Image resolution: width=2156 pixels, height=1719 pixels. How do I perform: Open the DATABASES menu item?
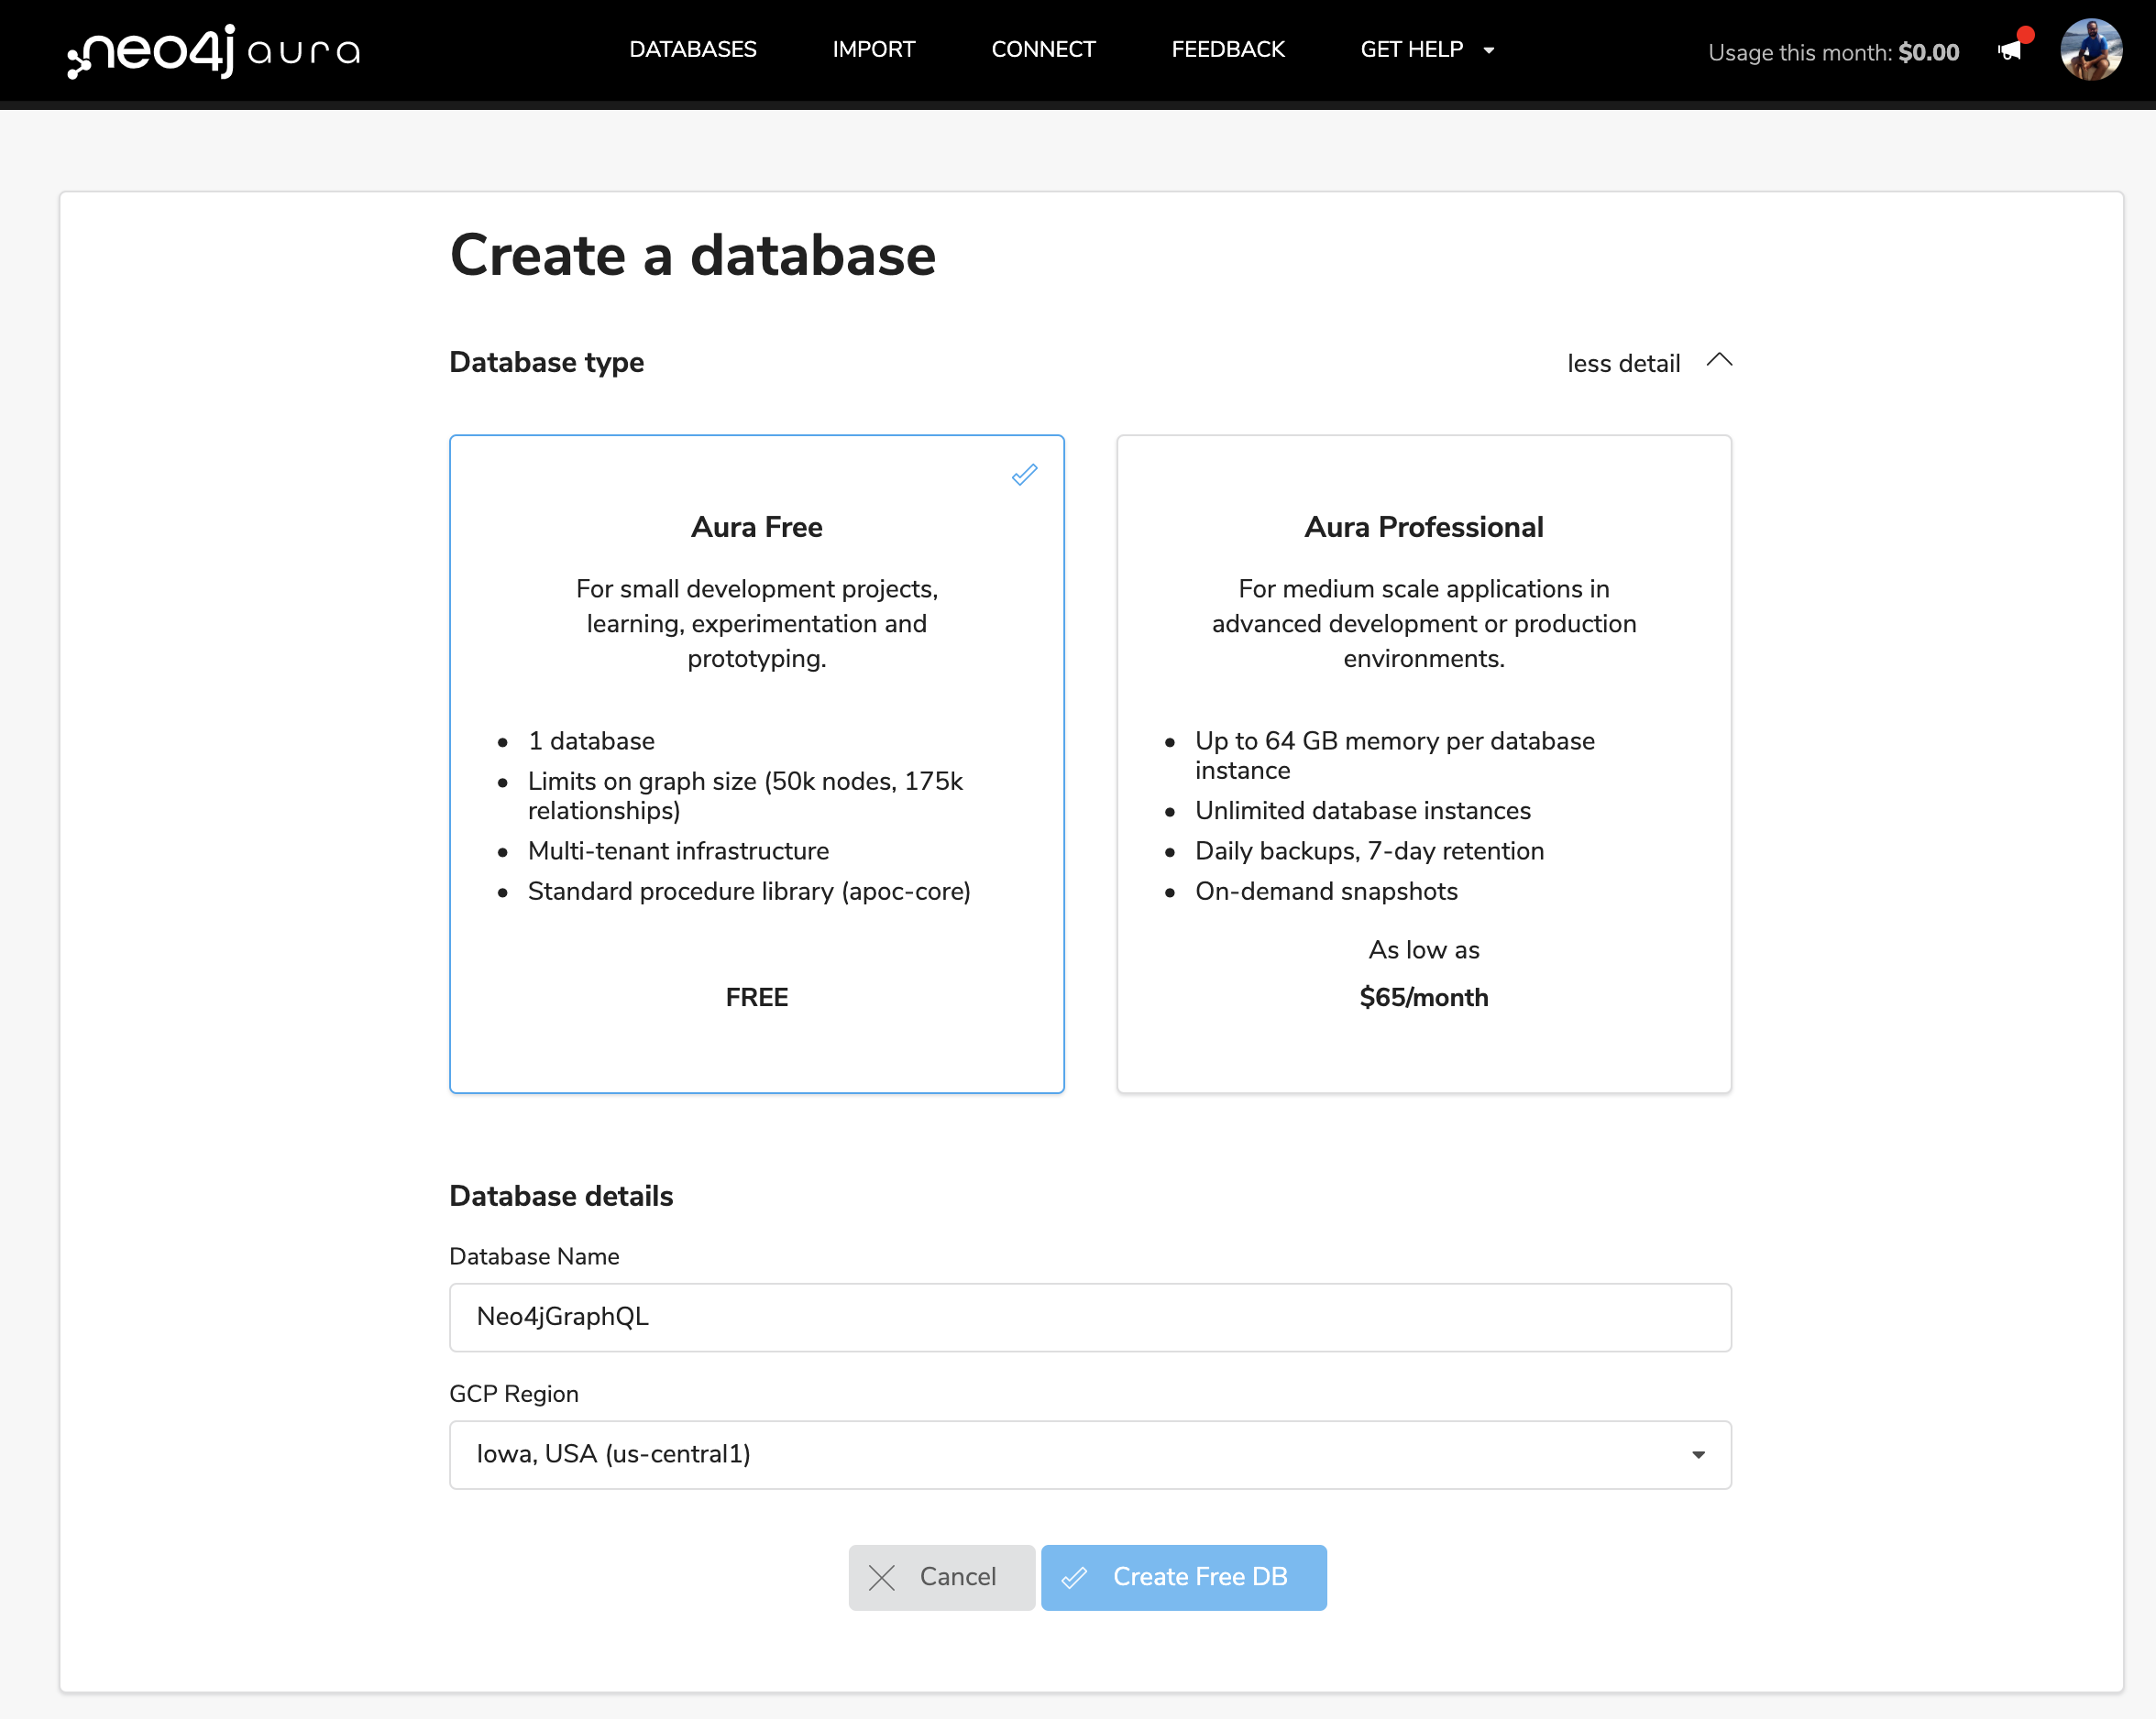pyautogui.click(x=693, y=49)
